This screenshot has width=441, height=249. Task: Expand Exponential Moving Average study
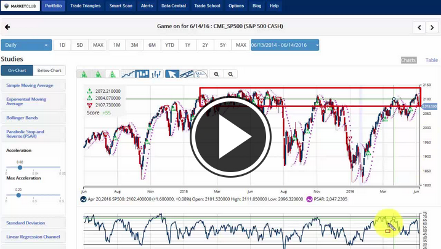33,101
